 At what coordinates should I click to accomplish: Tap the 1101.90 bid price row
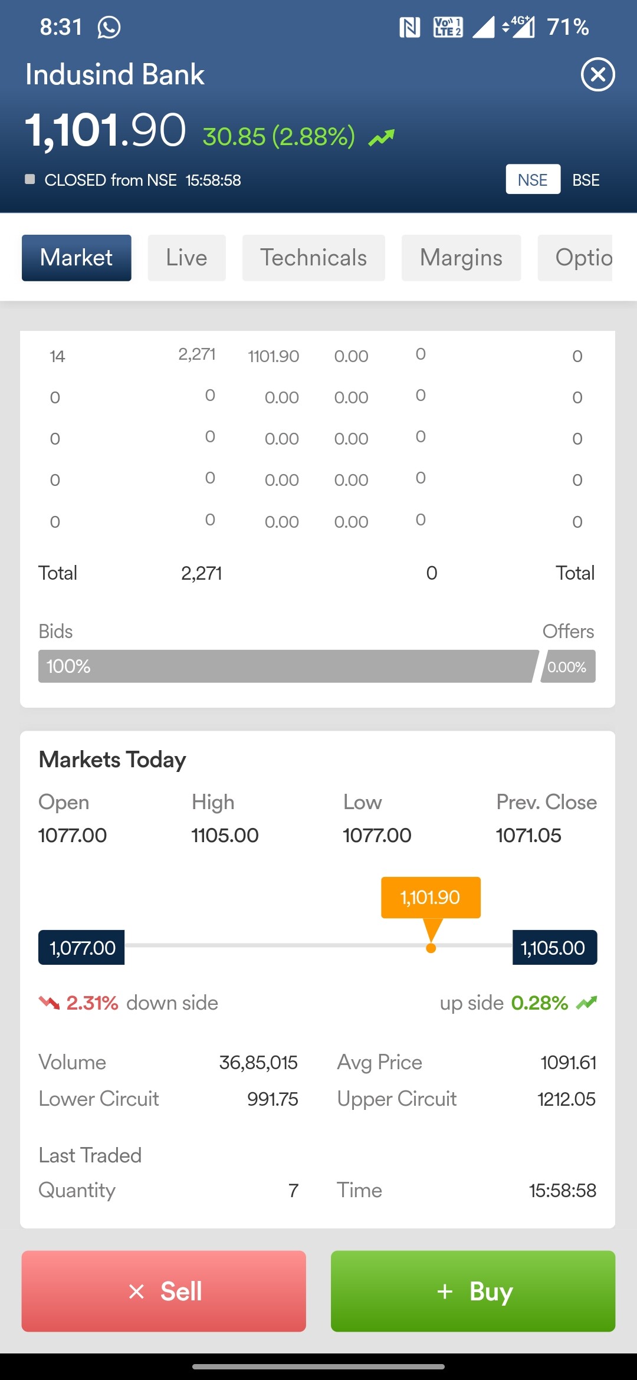(274, 356)
